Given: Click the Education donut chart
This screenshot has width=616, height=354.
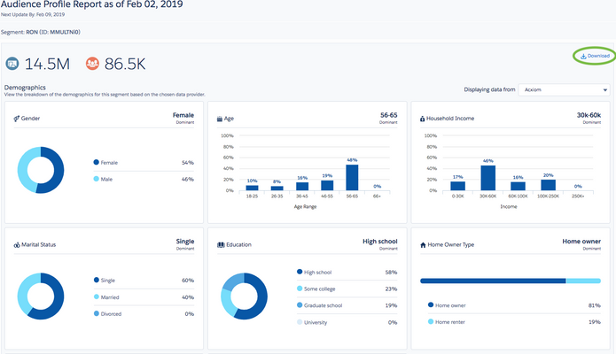Looking at the screenshot, I should point(244,296).
